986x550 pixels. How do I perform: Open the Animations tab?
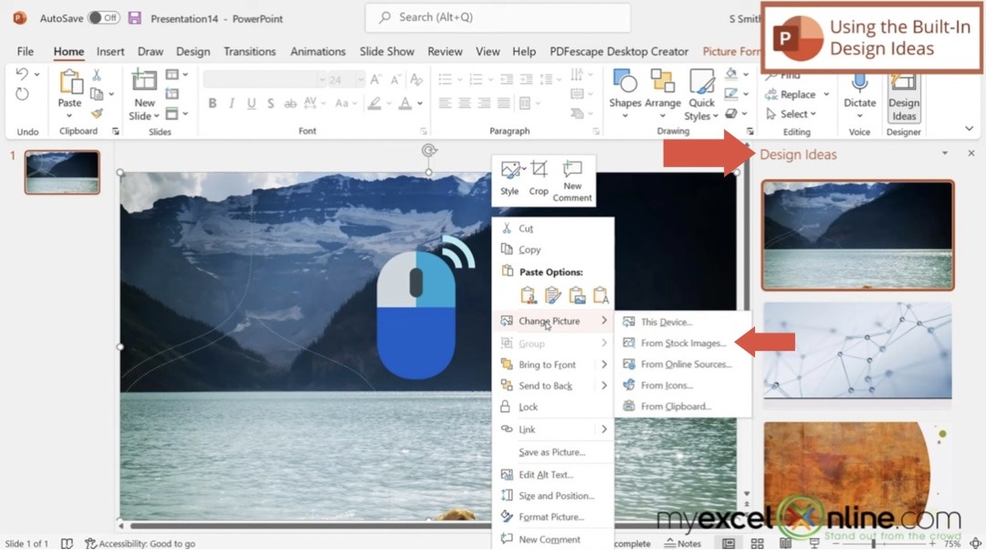click(318, 51)
